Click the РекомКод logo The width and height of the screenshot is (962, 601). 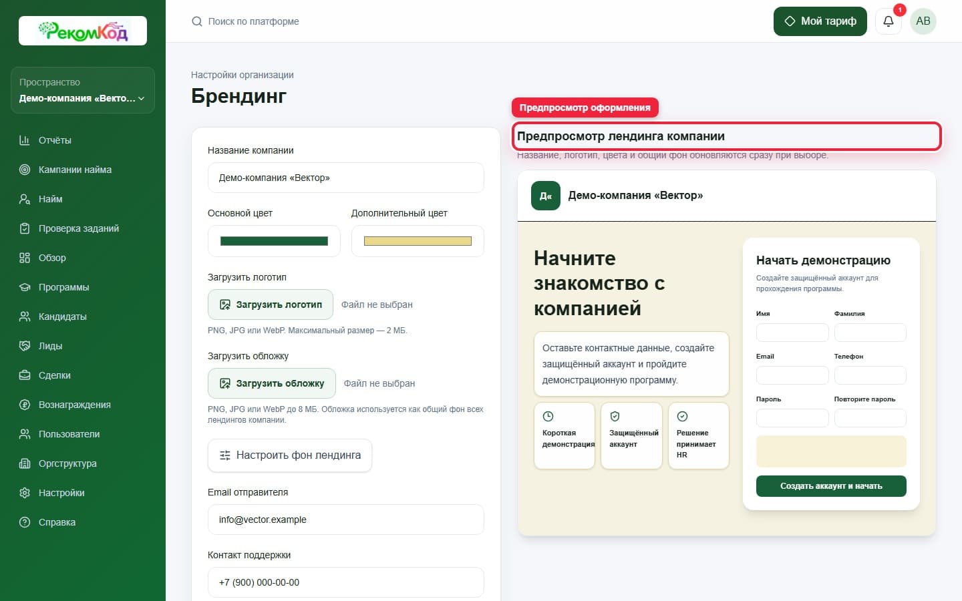pyautogui.click(x=83, y=31)
